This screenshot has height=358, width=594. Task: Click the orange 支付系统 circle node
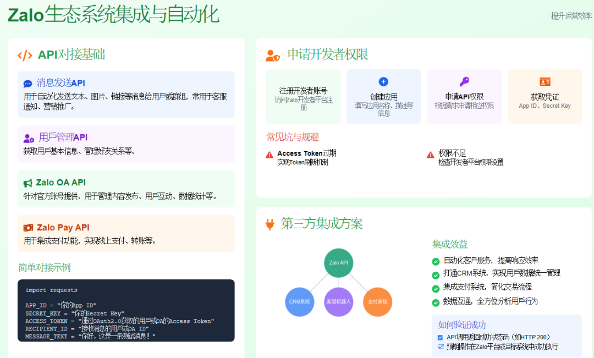coord(377,302)
